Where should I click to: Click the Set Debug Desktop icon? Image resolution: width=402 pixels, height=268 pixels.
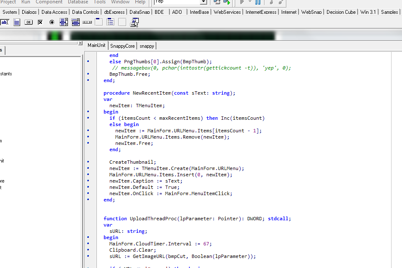click(x=227, y=3)
